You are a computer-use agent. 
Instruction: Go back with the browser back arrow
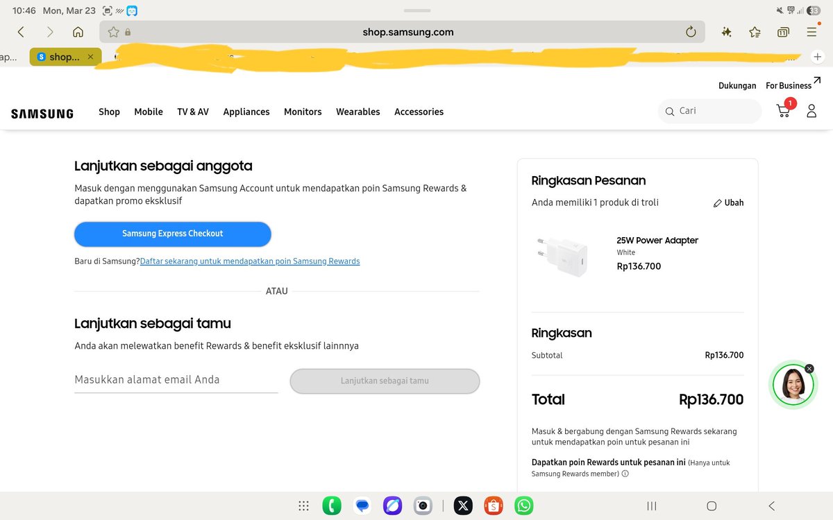click(x=21, y=32)
